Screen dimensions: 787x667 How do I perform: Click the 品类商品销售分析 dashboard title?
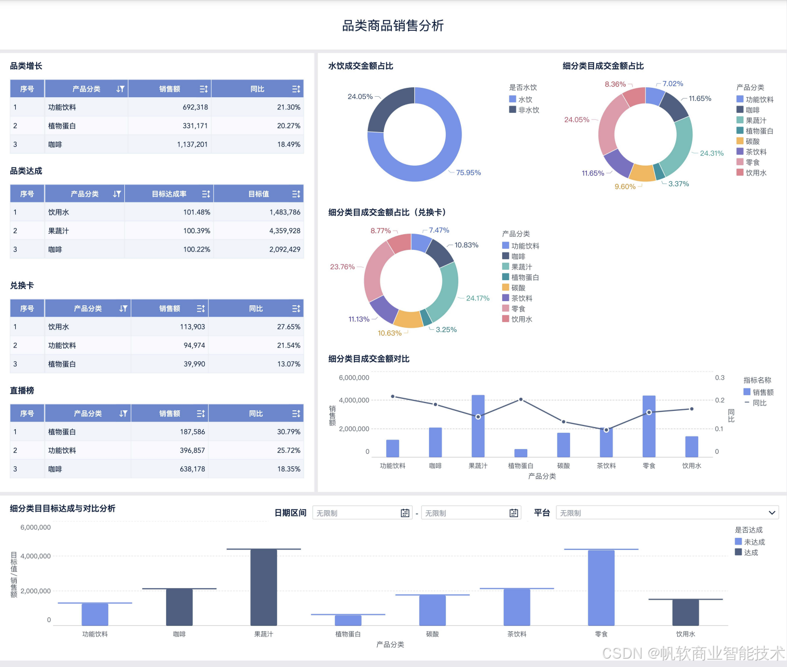pyautogui.click(x=393, y=26)
